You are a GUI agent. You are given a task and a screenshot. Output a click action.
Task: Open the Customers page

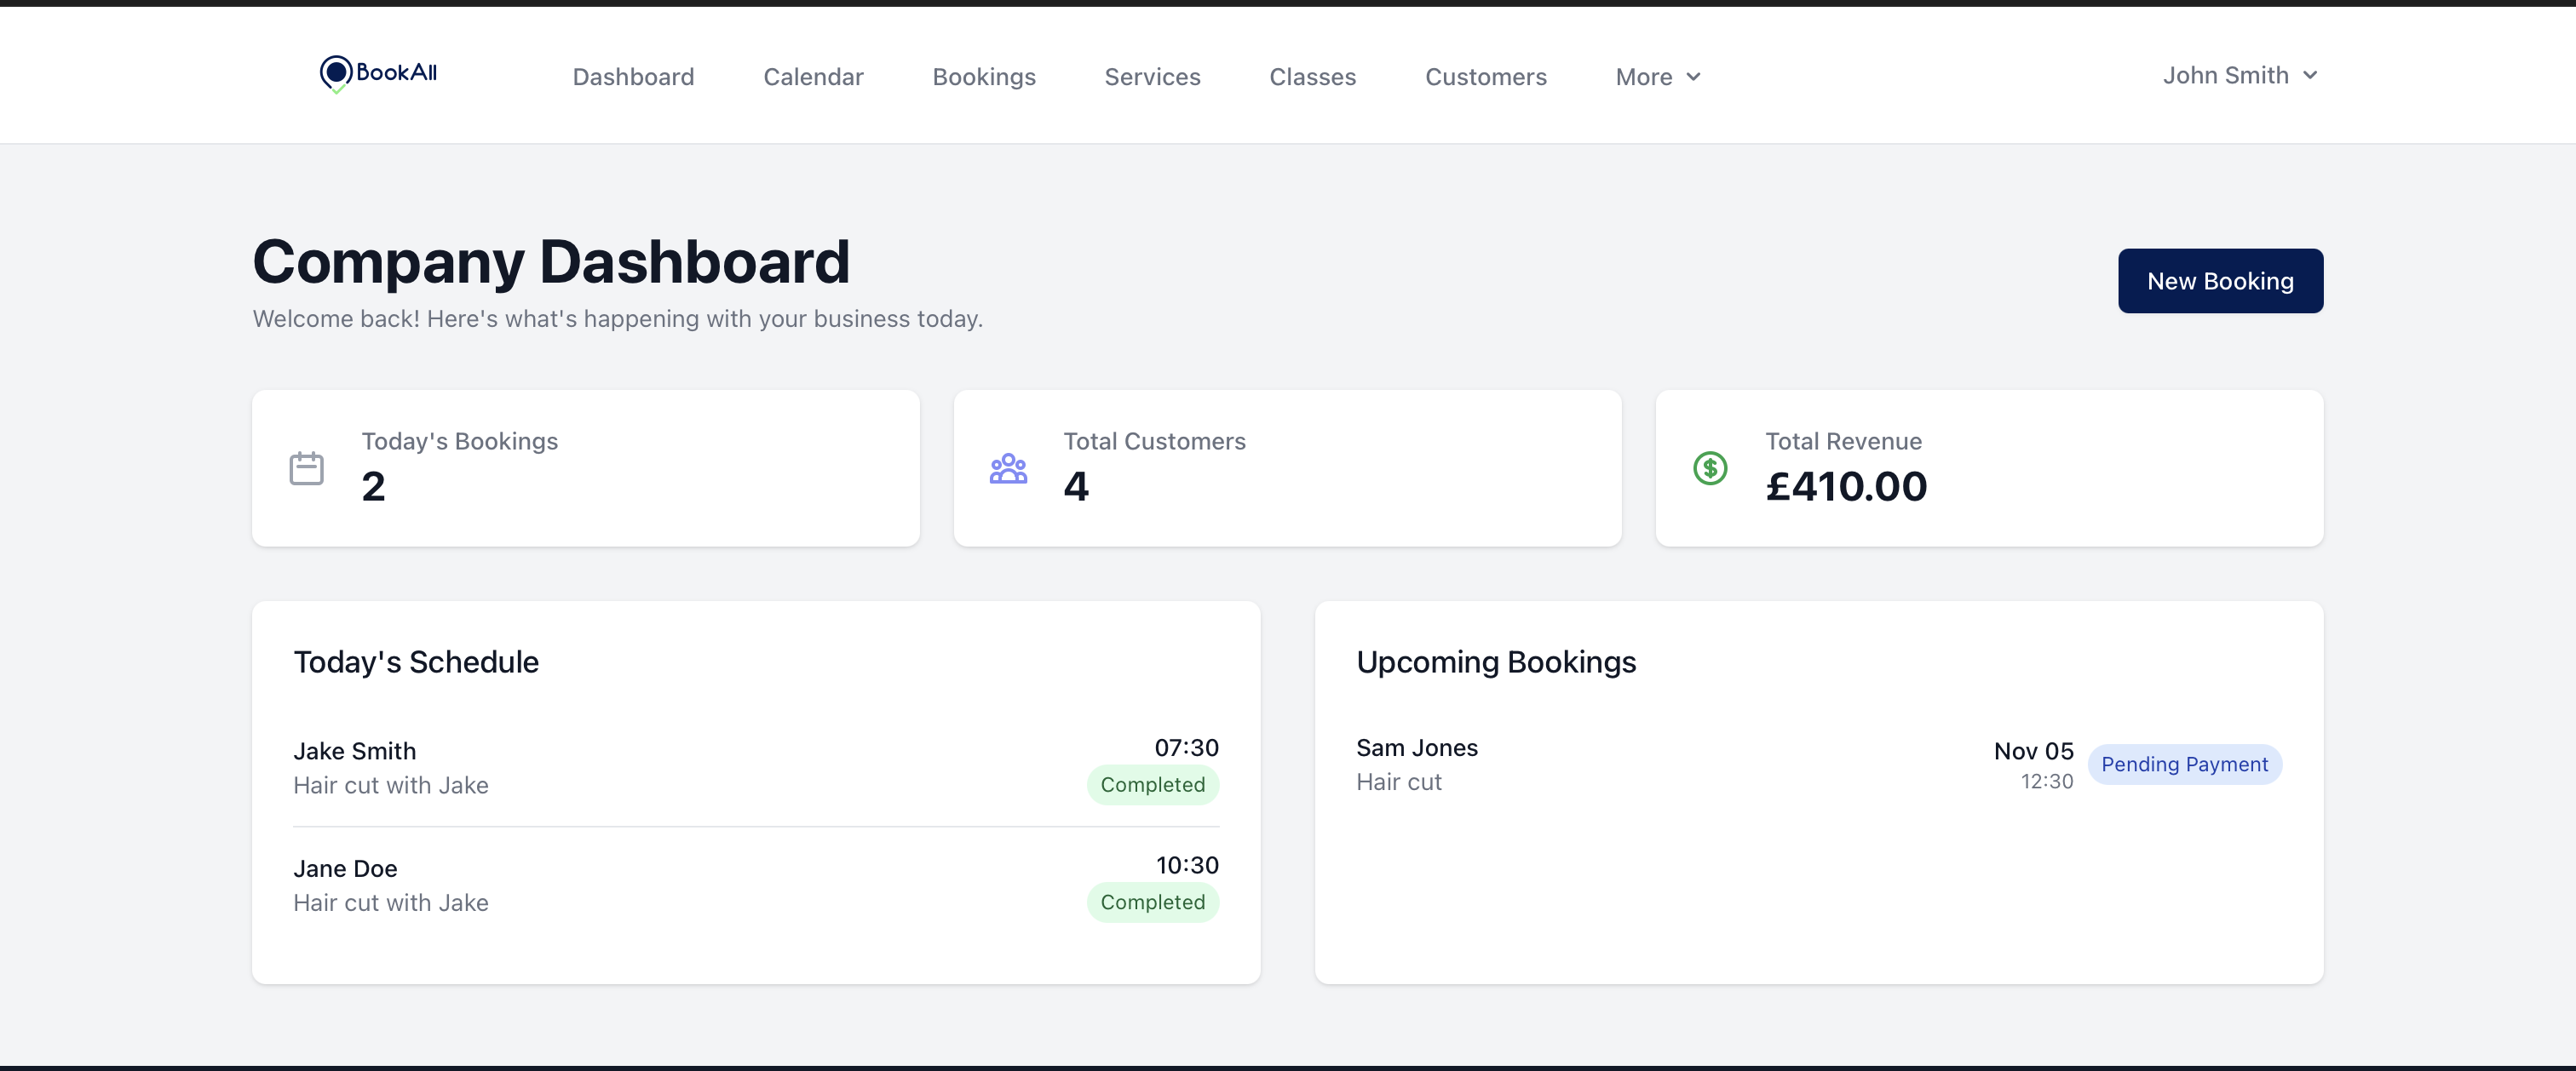(1486, 76)
